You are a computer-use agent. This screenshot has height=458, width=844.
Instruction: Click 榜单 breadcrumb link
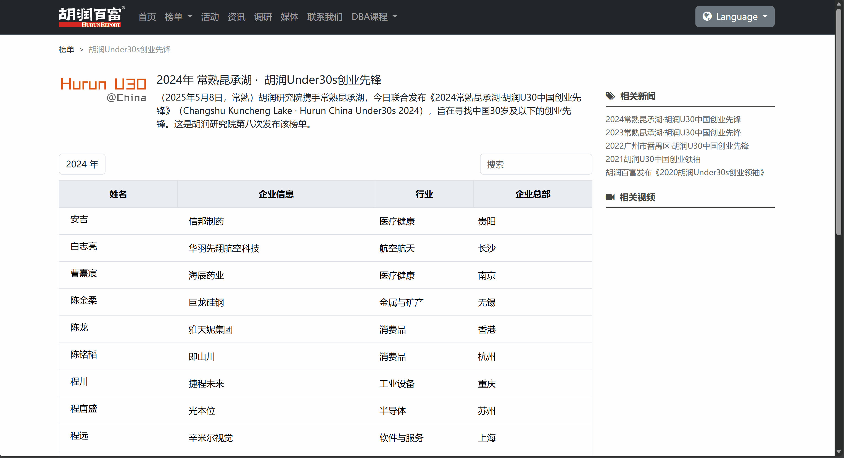66,49
